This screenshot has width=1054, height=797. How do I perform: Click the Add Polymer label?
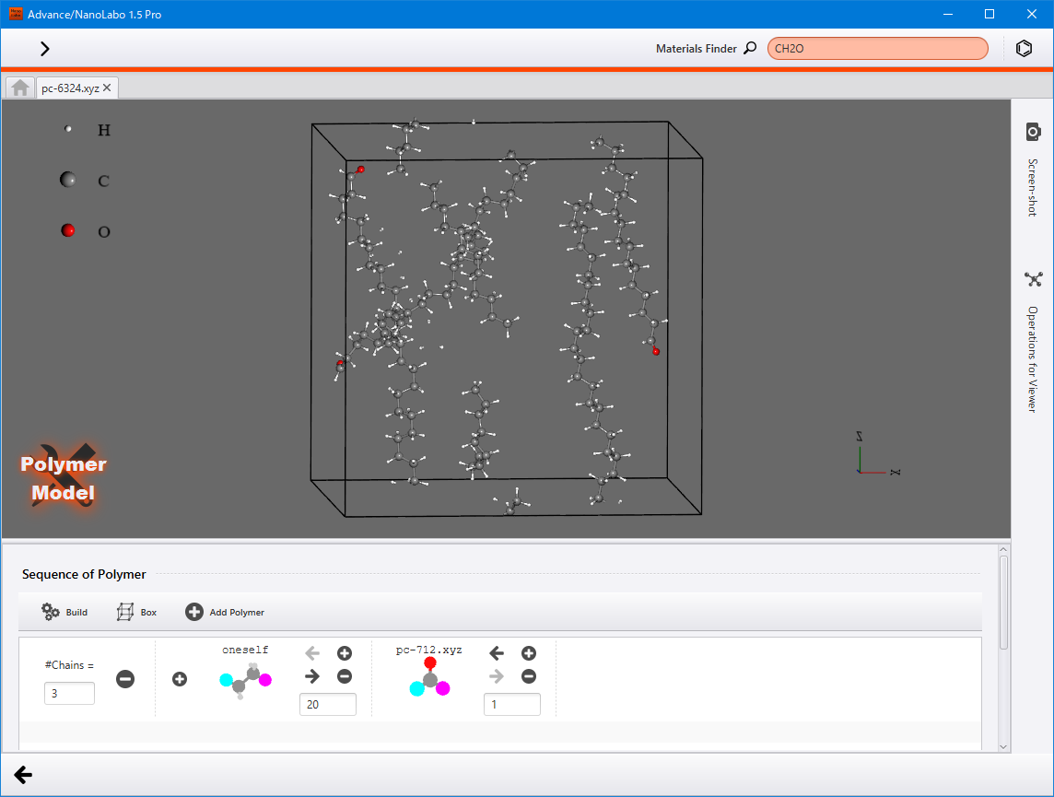click(237, 612)
